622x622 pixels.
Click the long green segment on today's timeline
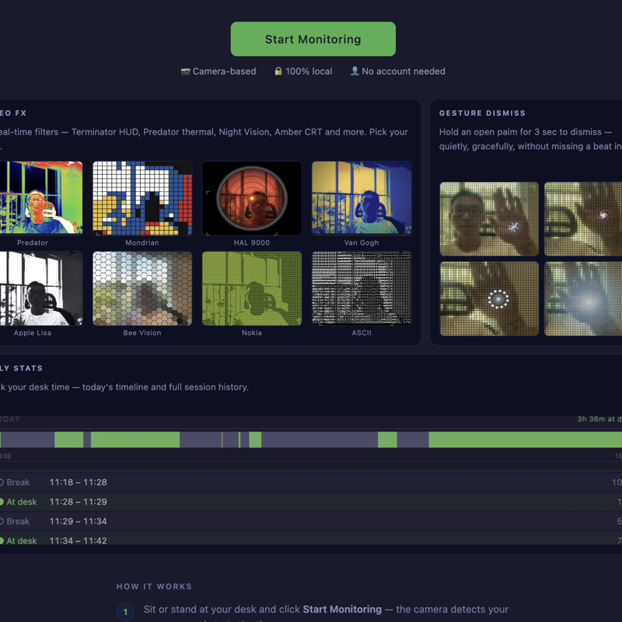(x=525, y=440)
